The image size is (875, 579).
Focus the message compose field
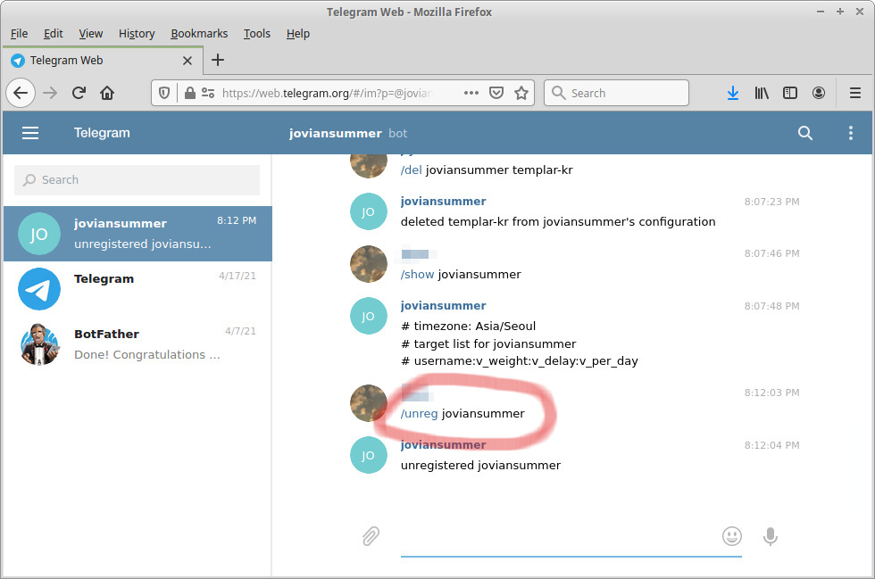click(x=571, y=536)
